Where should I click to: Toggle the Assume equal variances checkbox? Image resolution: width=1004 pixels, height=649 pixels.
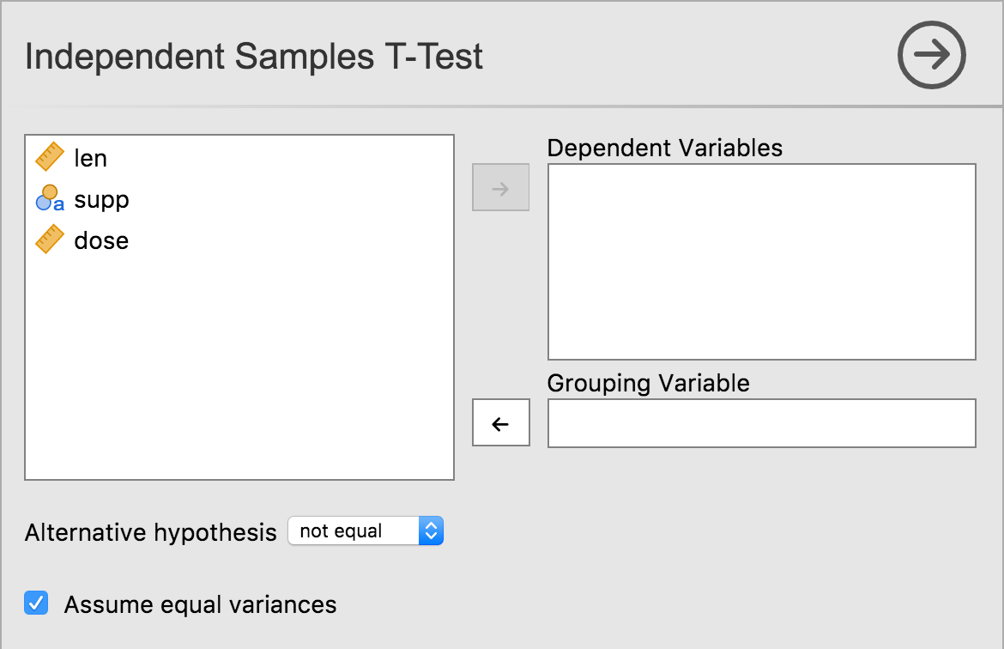click(x=36, y=604)
